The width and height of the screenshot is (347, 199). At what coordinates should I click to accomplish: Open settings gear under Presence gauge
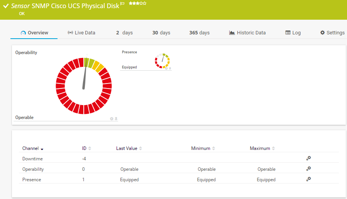[x=166, y=68]
